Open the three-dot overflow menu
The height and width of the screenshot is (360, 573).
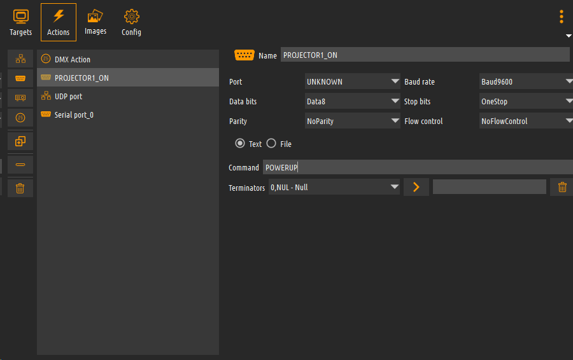[562, 17]
